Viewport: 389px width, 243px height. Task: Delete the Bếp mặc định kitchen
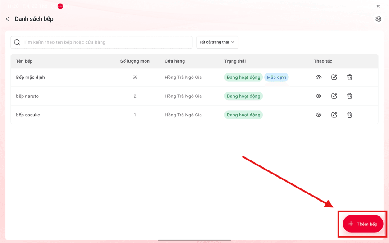click(349, 77)
